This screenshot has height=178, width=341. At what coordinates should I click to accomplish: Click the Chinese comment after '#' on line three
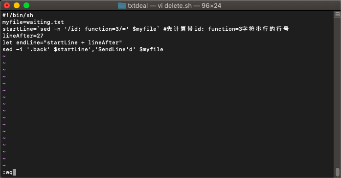(x=226, y=29)
